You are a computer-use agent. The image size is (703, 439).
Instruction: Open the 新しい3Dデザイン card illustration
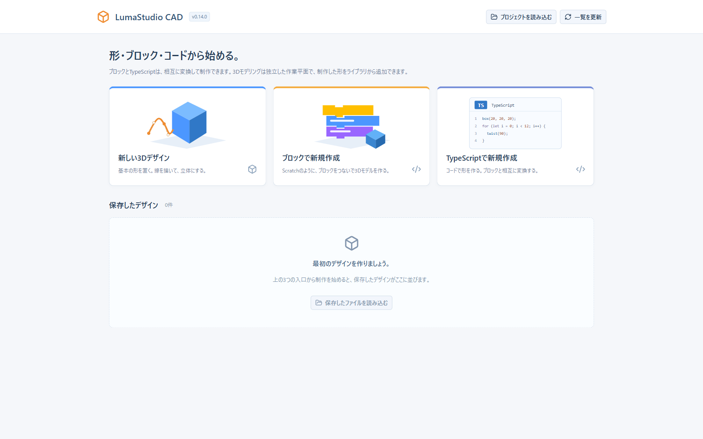187,125
